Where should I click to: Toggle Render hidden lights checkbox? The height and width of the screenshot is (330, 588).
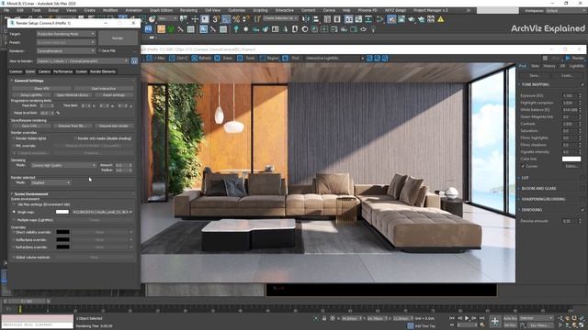tap(14, 138)
